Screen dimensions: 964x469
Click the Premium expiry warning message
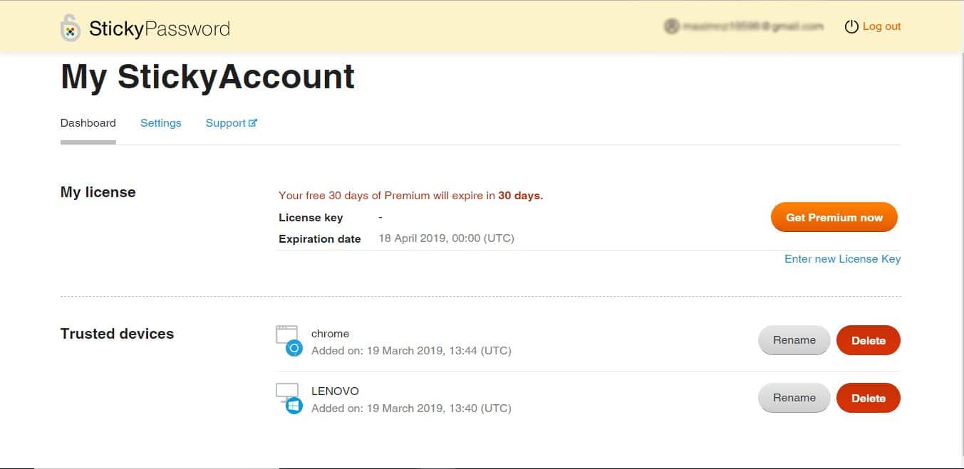pyautogui.click(x=411, y=196)
